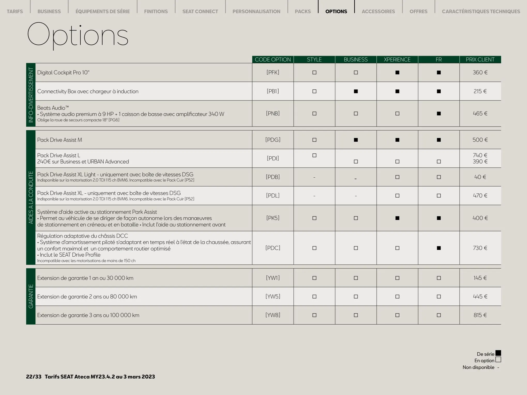This screenshot has height=395, width=527.
Task: Click the [PFK] option code
Action: coord(273,73)
